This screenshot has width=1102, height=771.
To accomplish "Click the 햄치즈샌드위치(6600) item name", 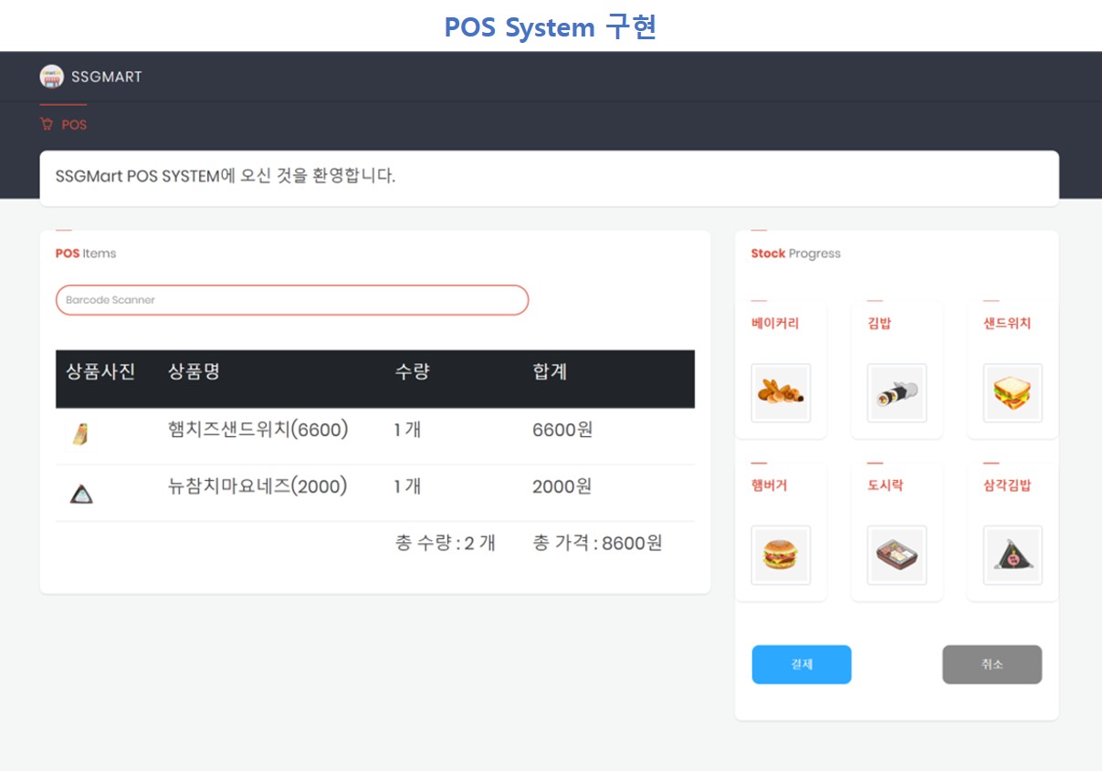I will [258, 429].
